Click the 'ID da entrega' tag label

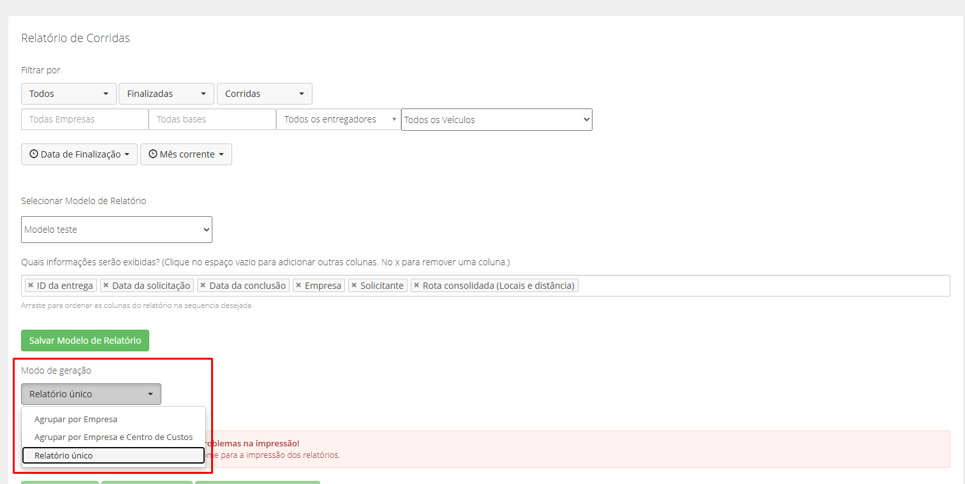point(65,286)
